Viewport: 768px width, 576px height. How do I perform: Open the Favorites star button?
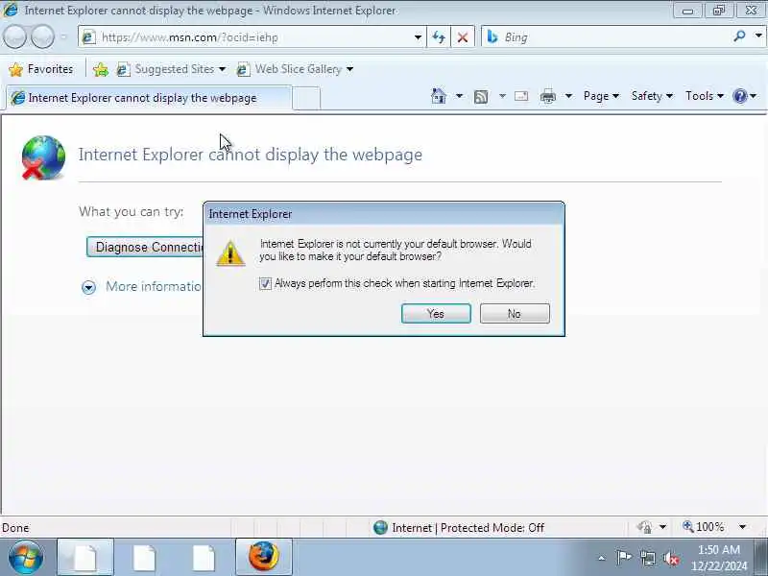pos(41,69)
